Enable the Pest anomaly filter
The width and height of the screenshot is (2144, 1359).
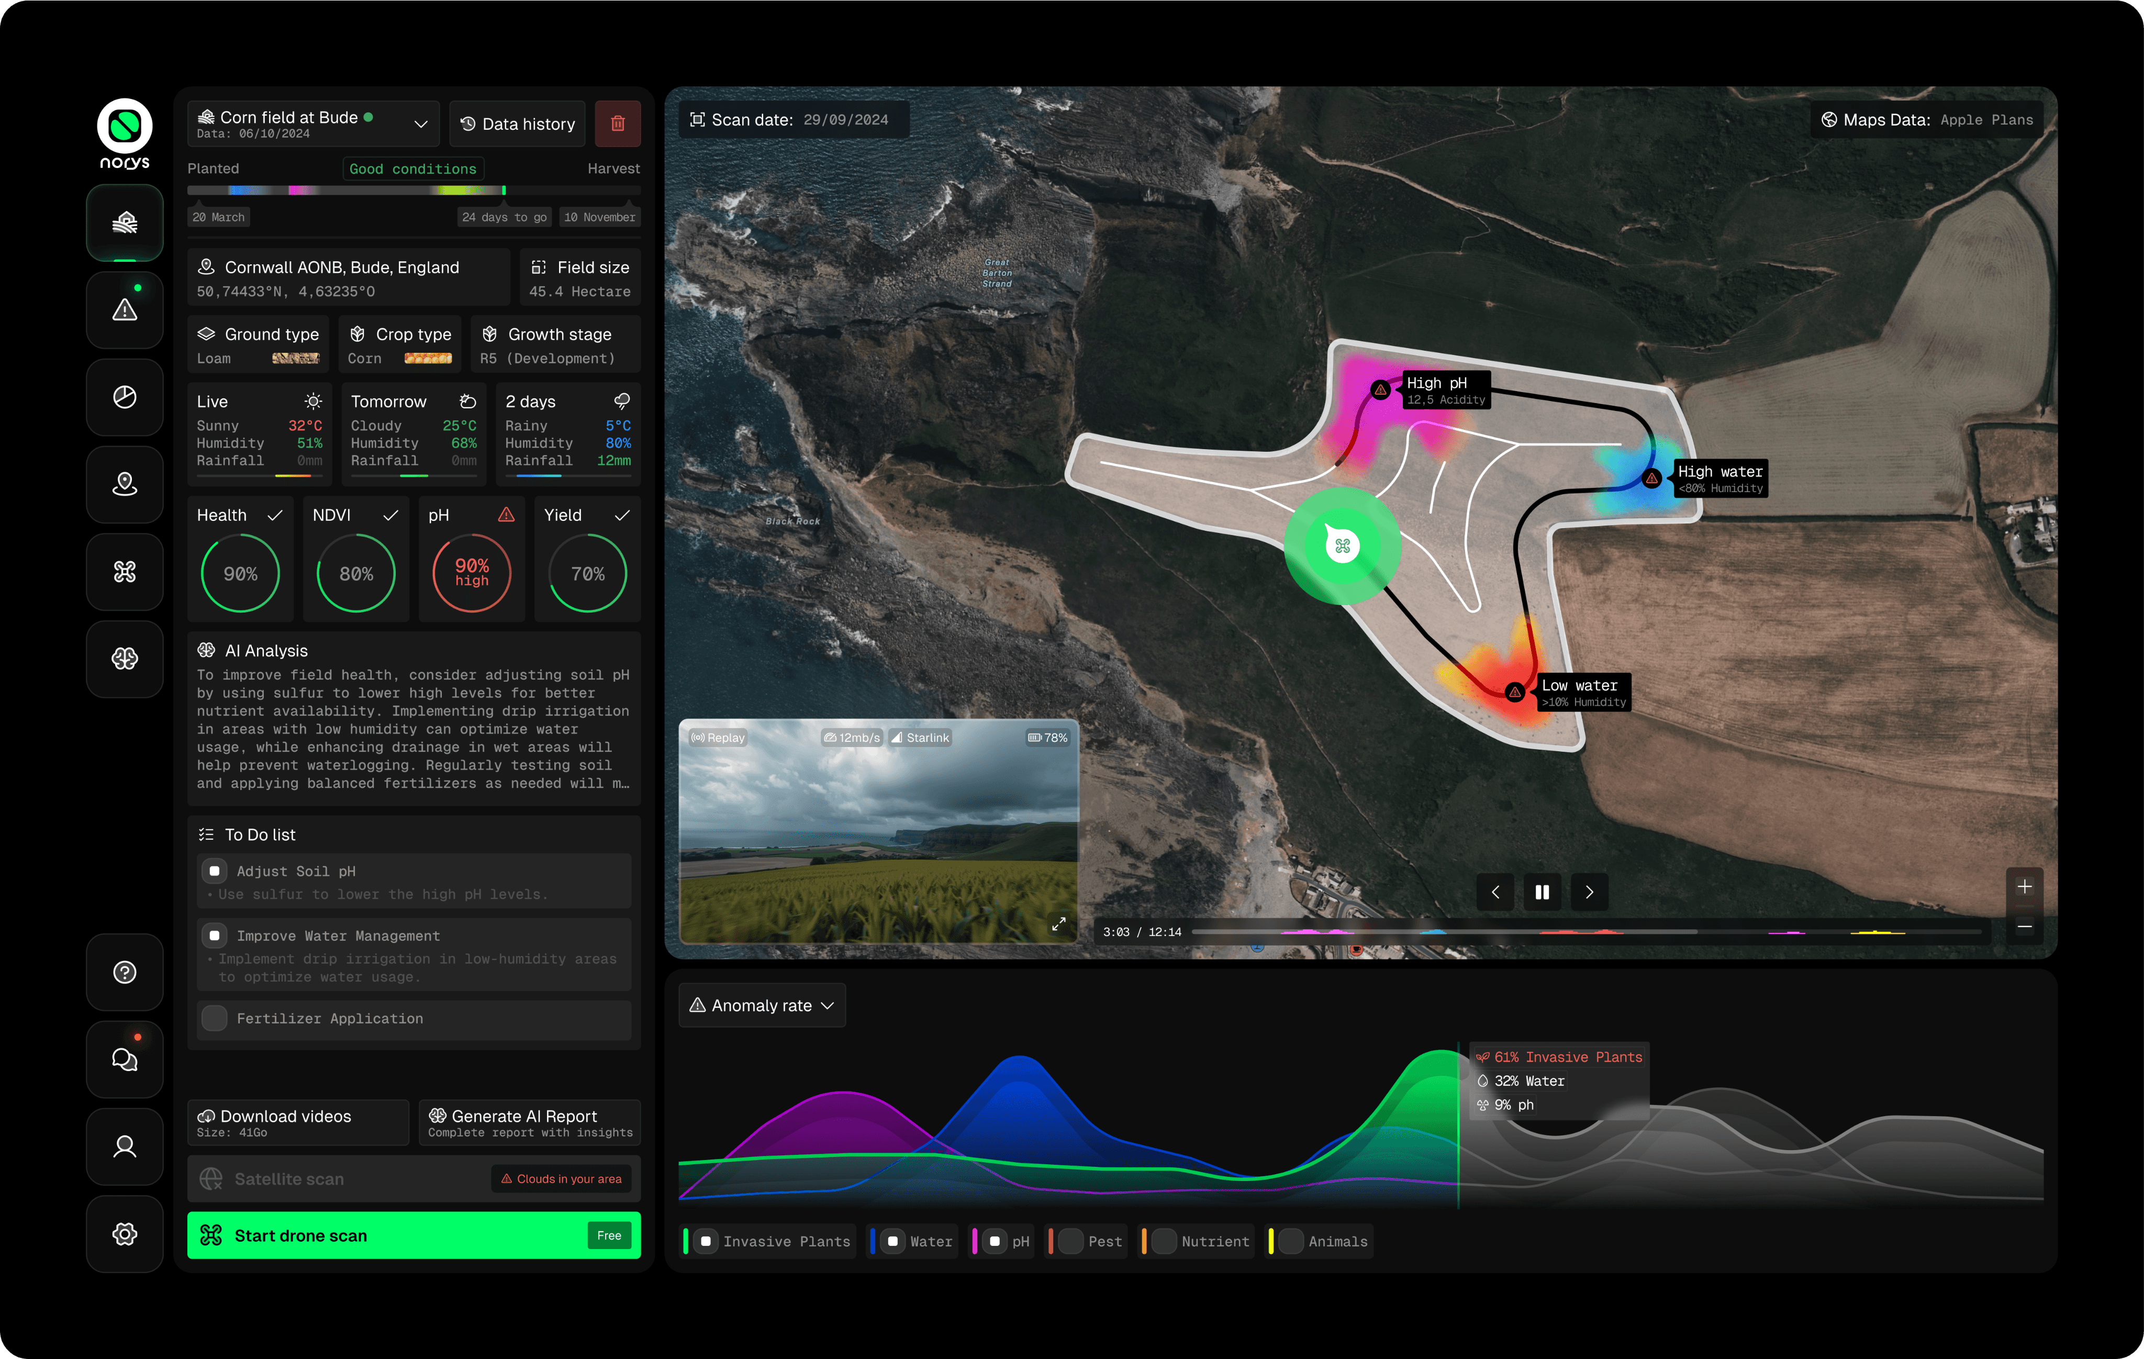click(x=1071, y=1241)
